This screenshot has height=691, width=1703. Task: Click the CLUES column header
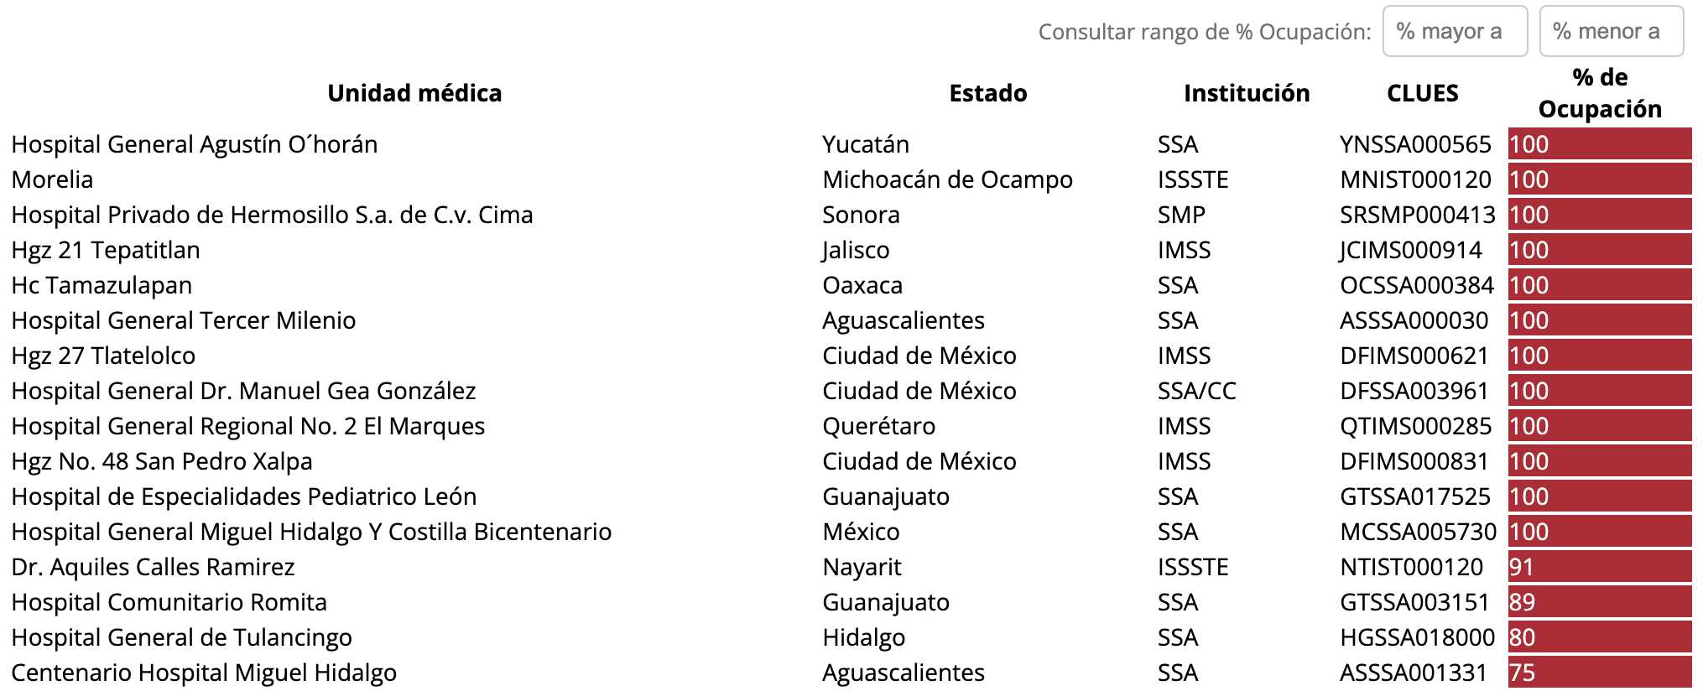click(1422, 93)
